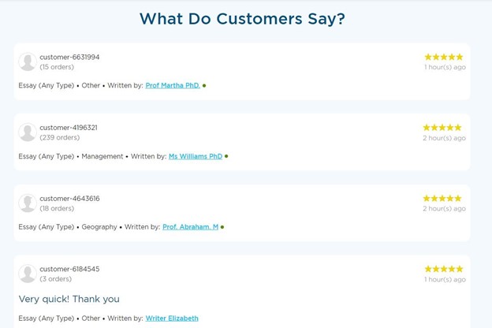Click avatar icon of customer-6184545

[28, 274]
